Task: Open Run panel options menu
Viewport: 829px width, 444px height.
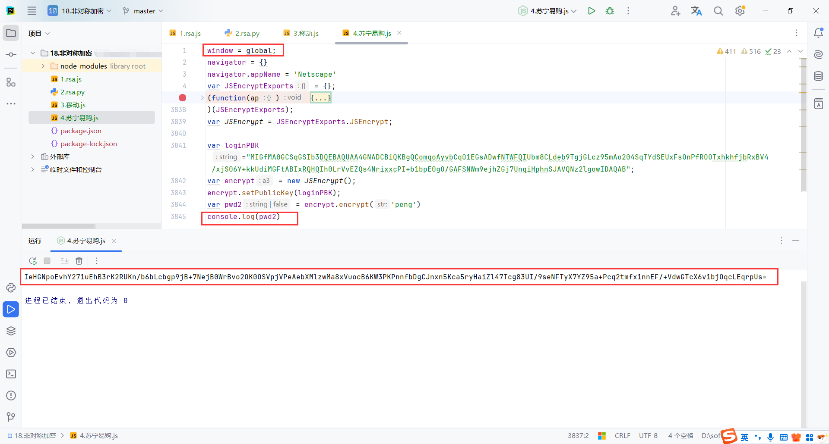Action: click(782, 241)
